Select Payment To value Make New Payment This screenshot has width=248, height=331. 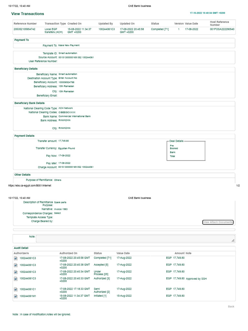[x=69, y=45]
